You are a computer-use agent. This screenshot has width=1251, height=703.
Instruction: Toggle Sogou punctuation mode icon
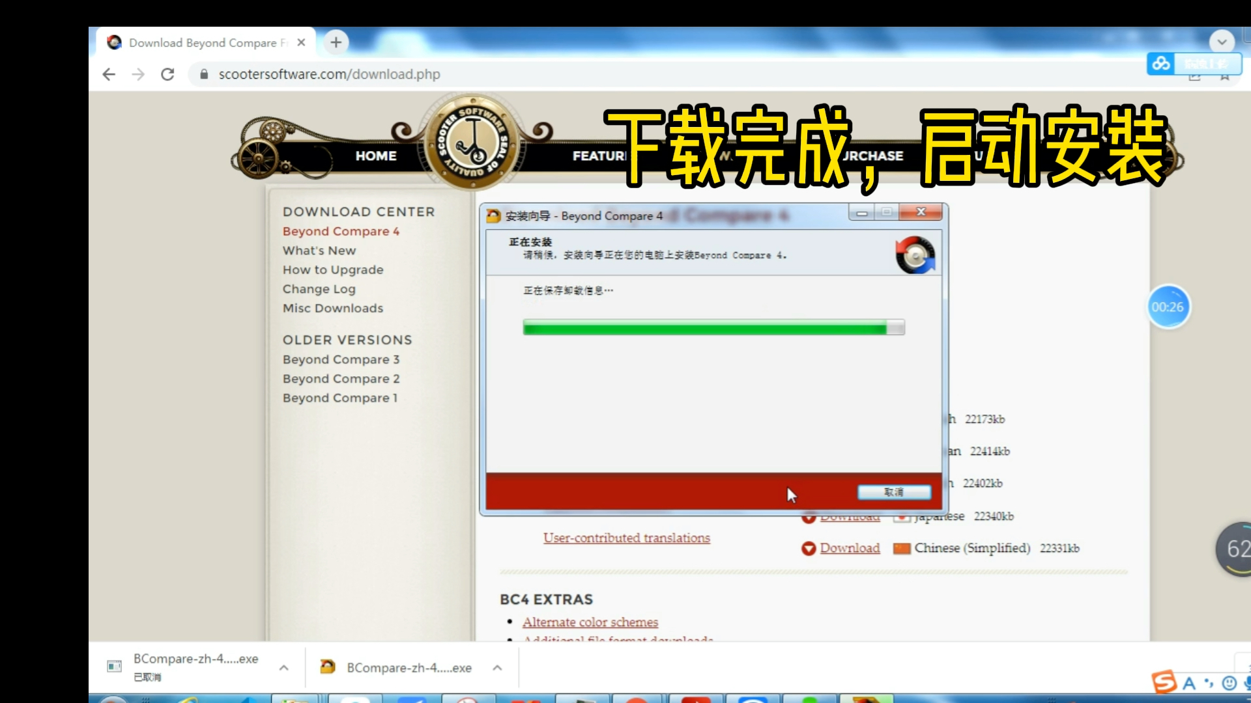pyautogui.click(x=1209, y=683)
